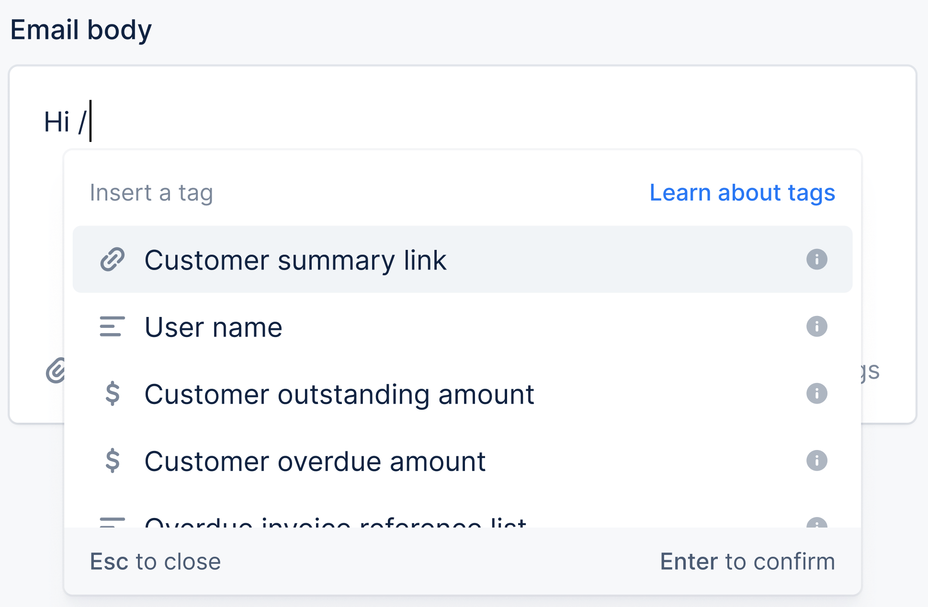Click the link icon beside Customer summary link

[113, 259]
